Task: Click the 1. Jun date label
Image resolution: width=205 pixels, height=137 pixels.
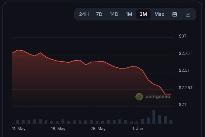Action: click(138, 129)
